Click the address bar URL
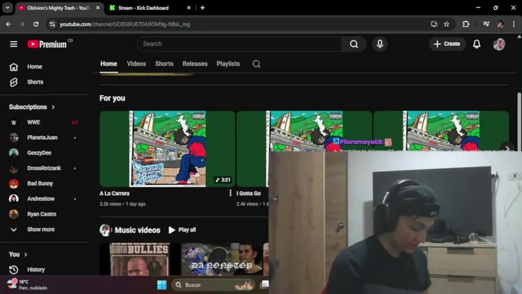Viewport: 522px width, 294px height. (125, 24)
